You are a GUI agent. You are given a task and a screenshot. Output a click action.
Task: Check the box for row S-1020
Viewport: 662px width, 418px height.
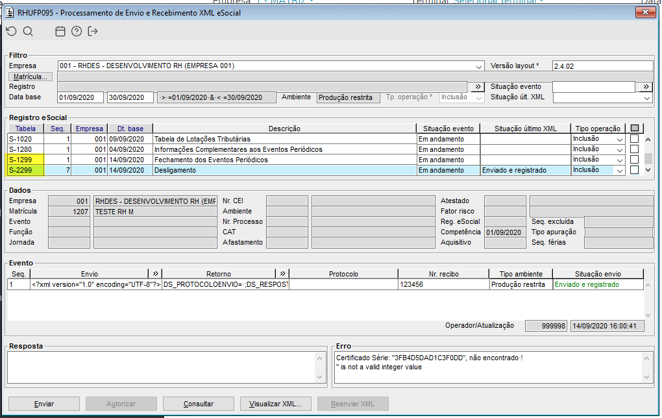(634, 138)
